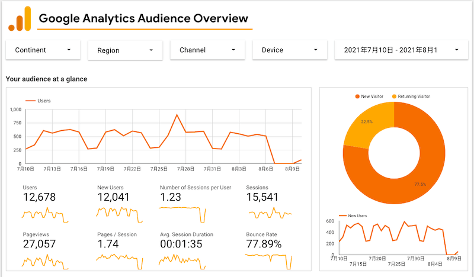Click the New Users small line chart

(398, 238)
